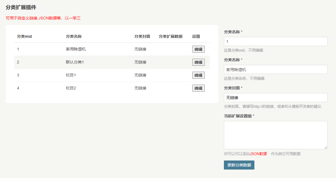The width and height of the screenshot is (336, 178).
Task: Click the input field containing 家用除湿机
Action: coord(275,70)
